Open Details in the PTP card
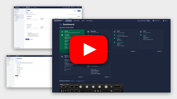The height and width of the screenshot is (99, 177). [160, 51]
